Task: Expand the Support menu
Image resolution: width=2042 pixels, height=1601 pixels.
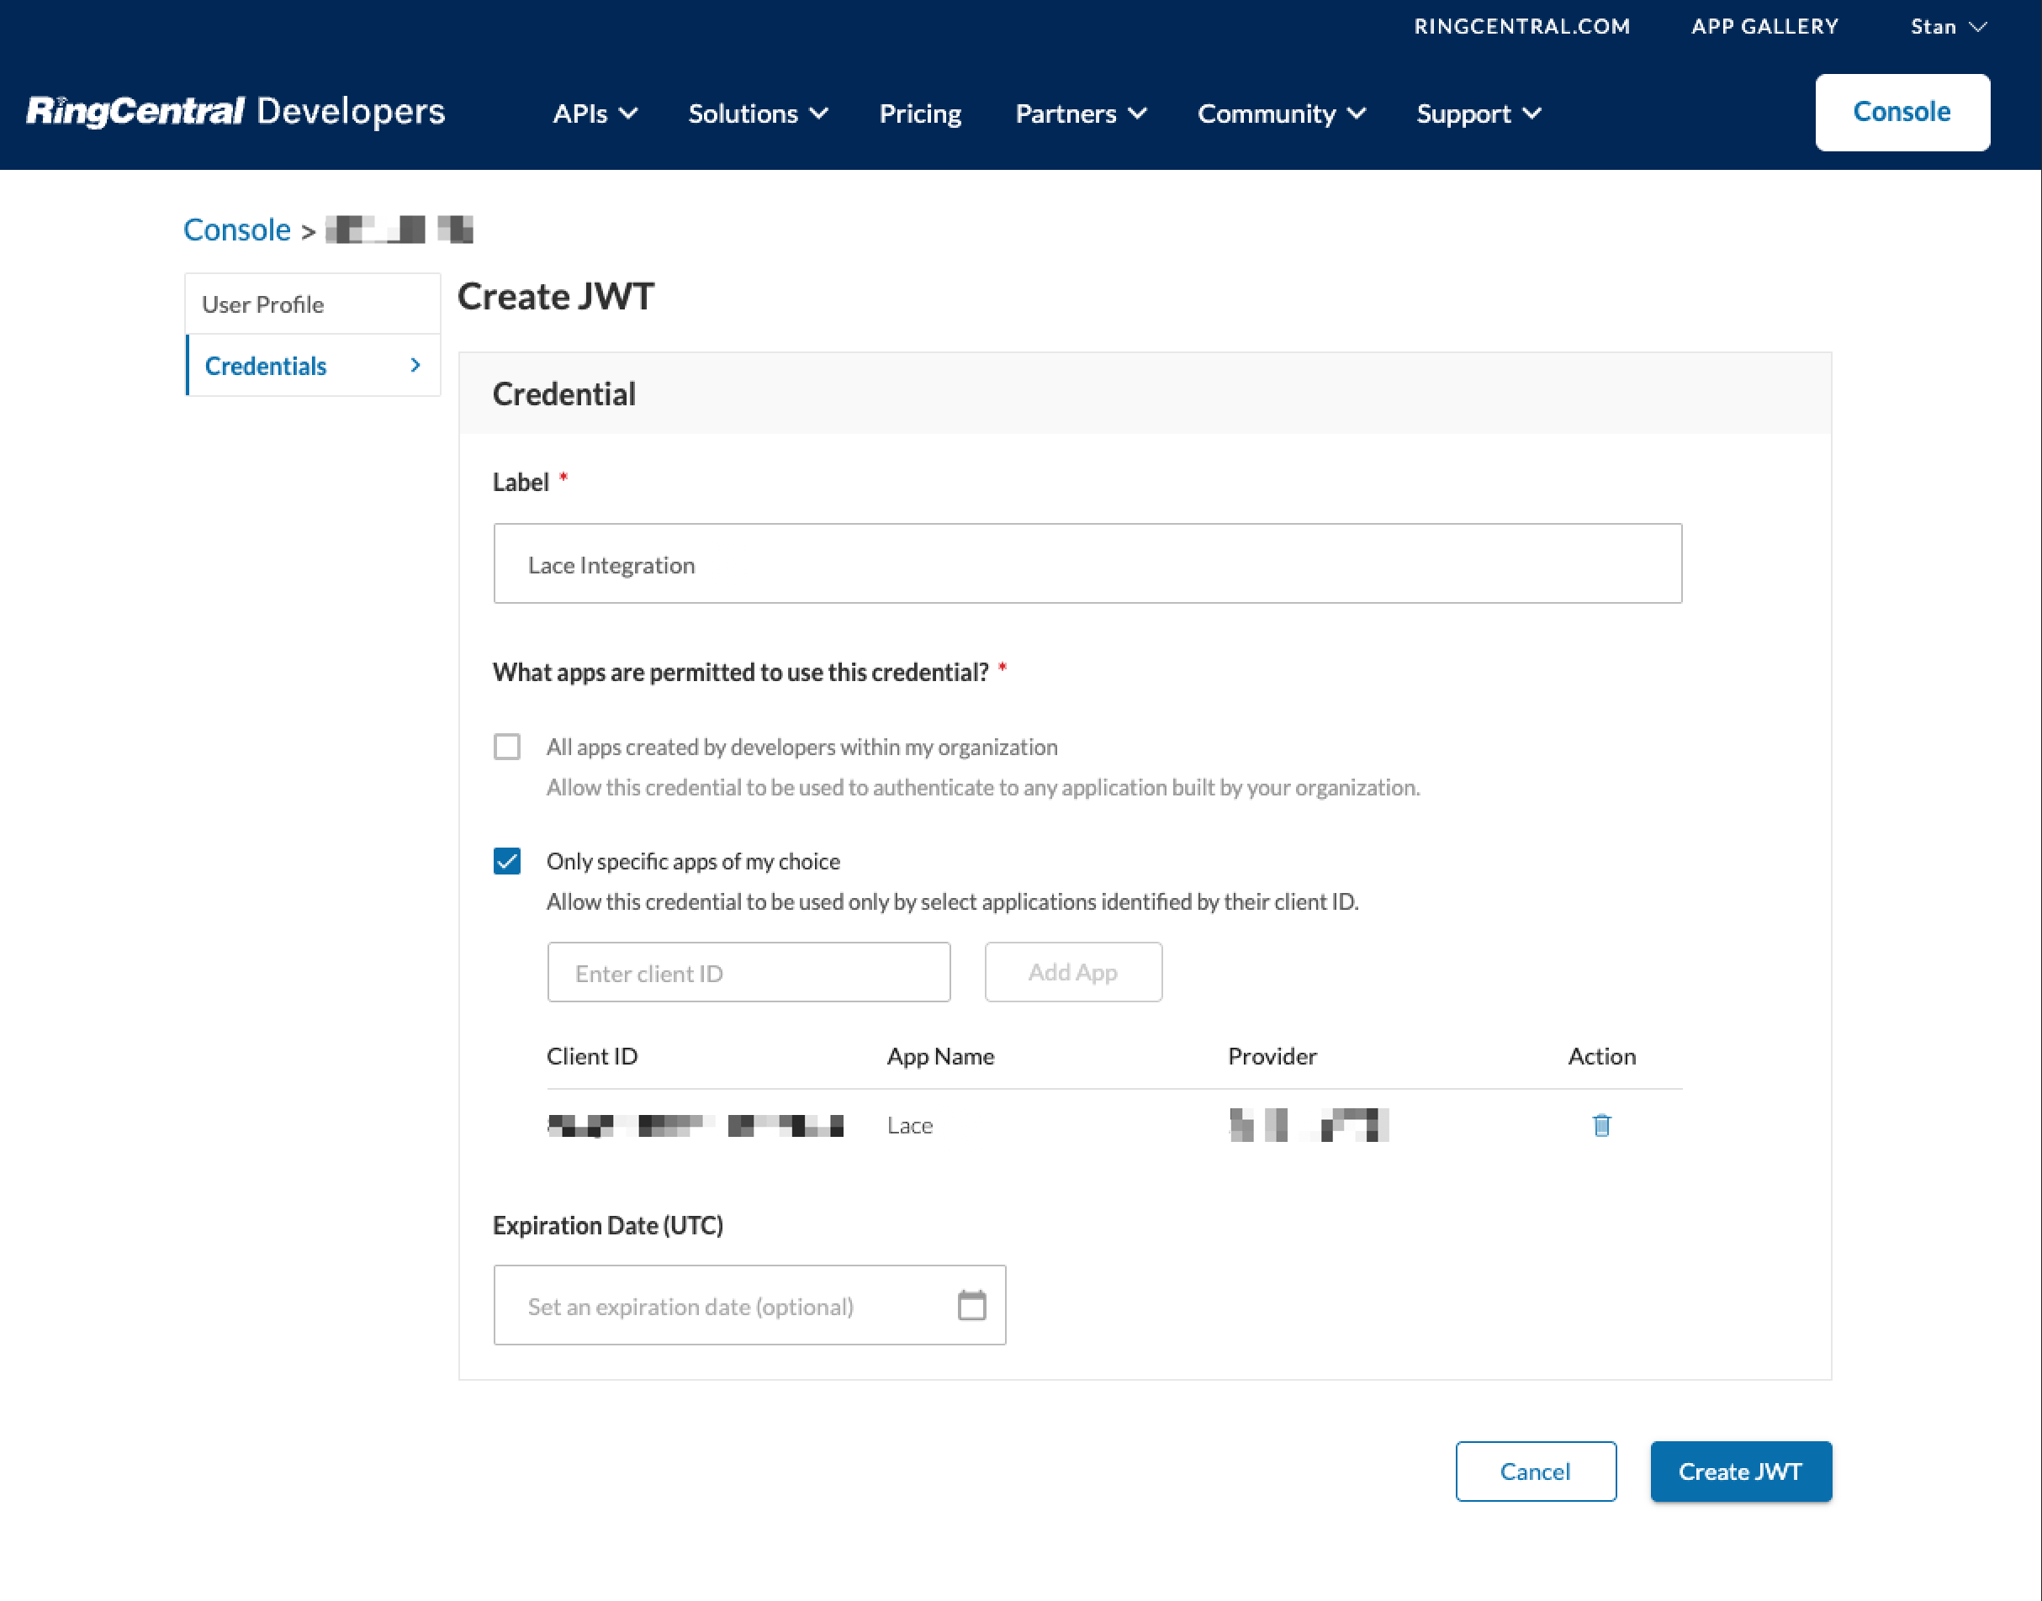Action: [1479, 114]
